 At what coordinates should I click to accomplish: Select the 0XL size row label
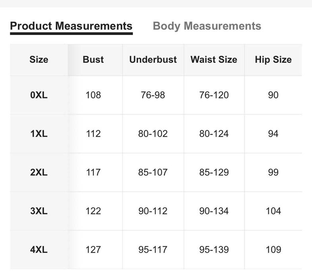39,95
